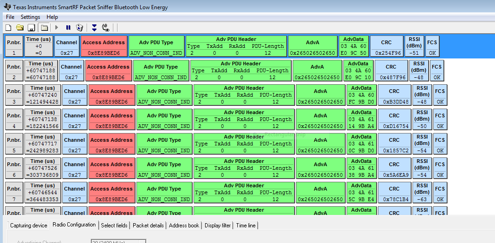Click time value =60747188 of packet 2
Viewport: 495px width, 243px height.
[41, 77]
